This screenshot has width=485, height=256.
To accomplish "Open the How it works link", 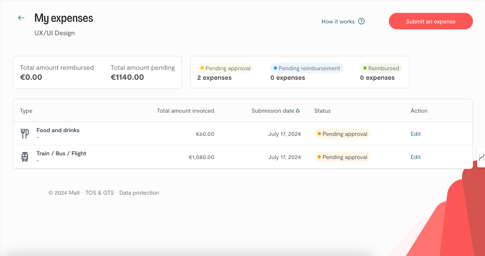I will point(338,22).
